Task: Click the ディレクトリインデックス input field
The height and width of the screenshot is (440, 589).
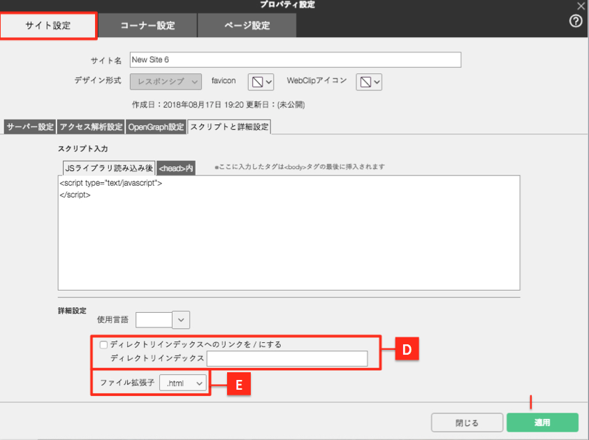Action: 287,358
